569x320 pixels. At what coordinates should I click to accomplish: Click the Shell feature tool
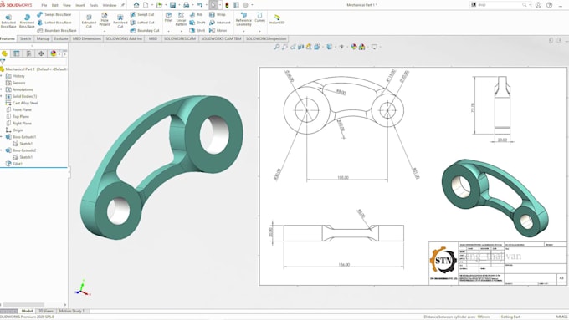coord(197,30)
